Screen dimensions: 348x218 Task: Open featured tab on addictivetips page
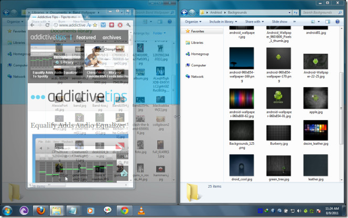tap(86, 38)
